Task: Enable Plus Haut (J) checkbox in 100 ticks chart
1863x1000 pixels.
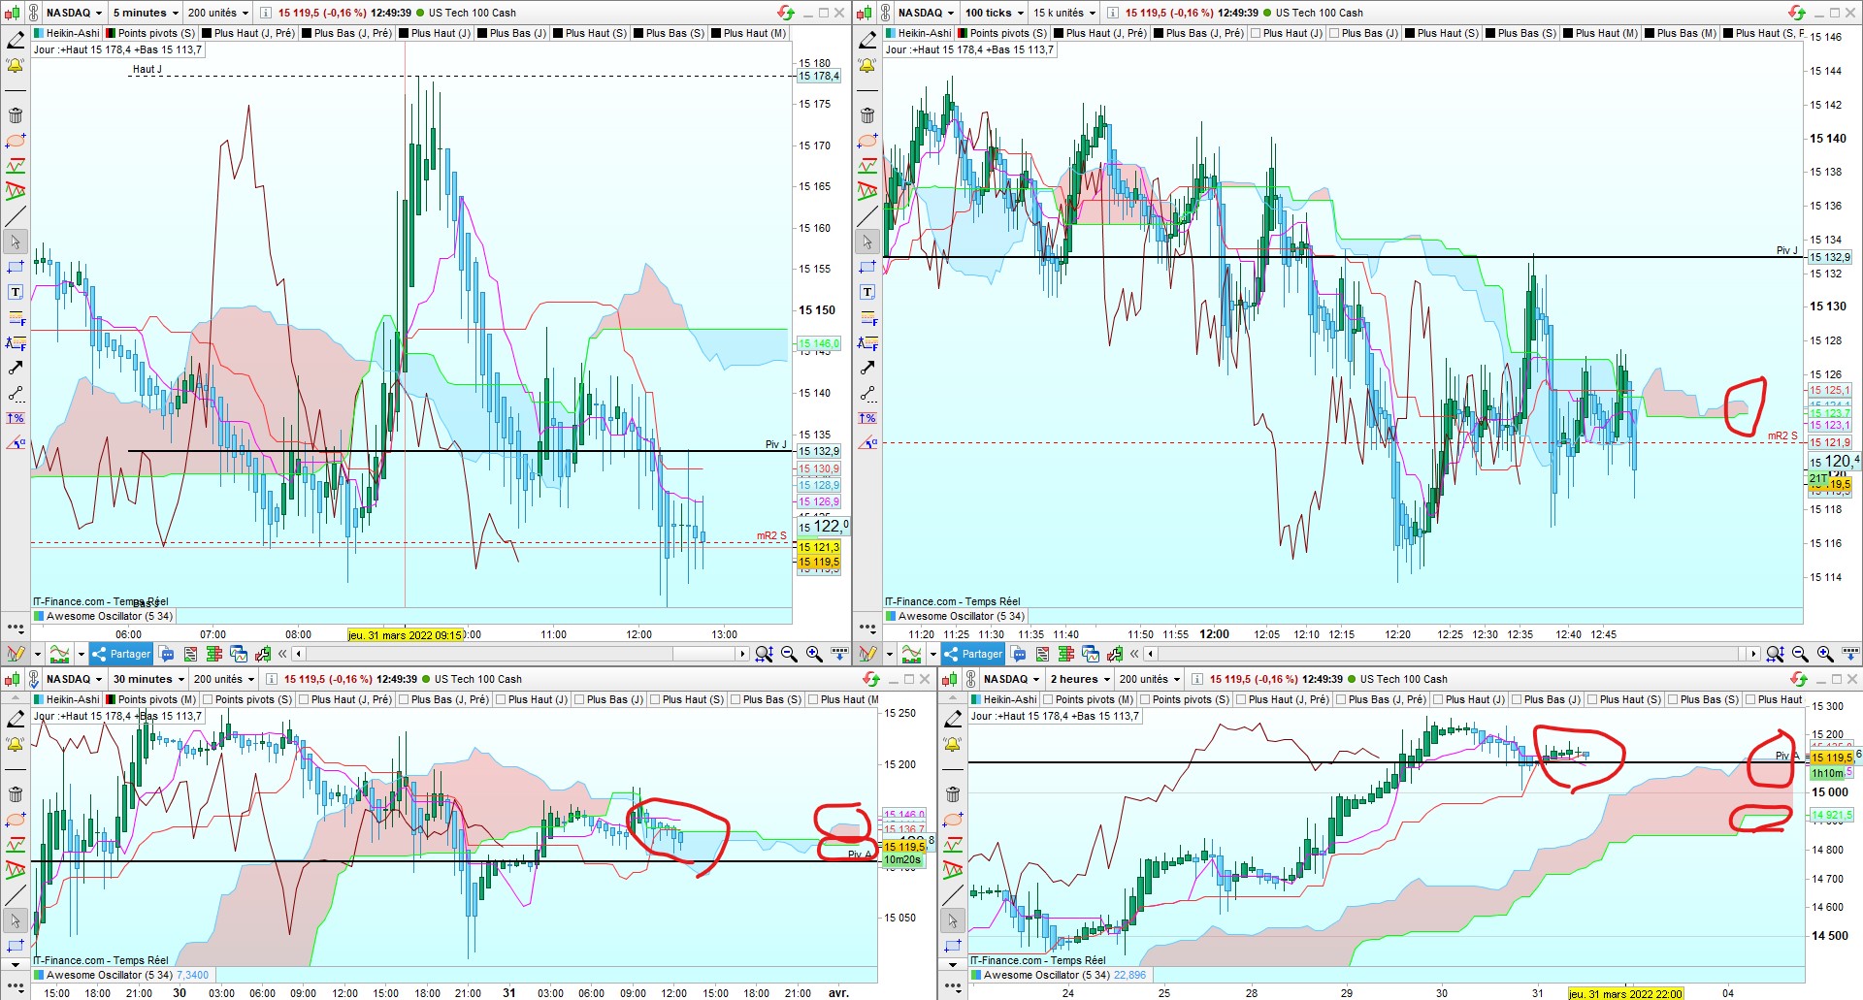Action: point(1256,33)
